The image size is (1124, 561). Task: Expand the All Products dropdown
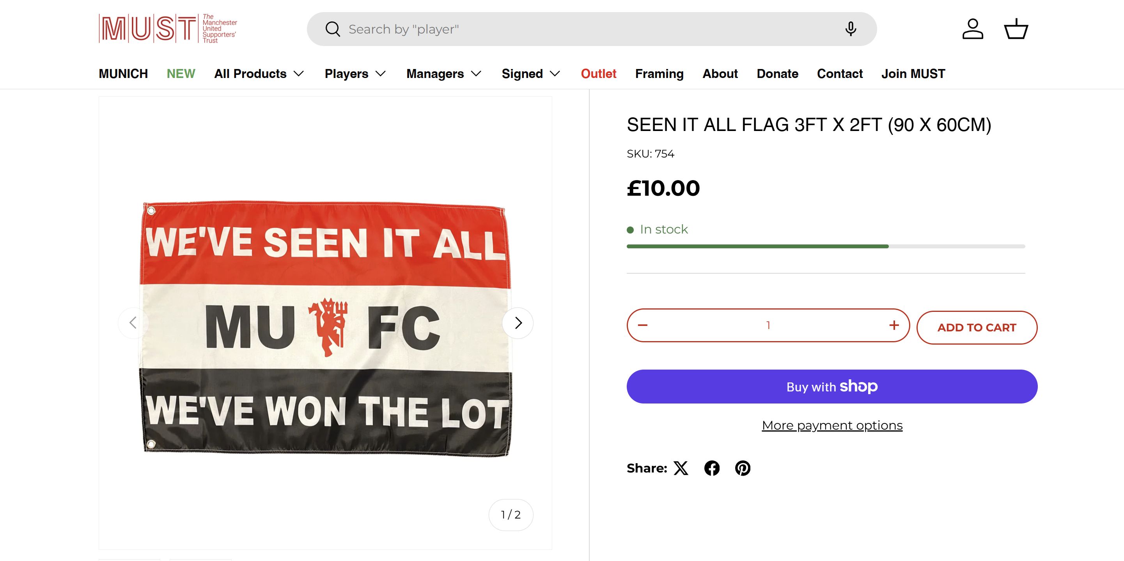coord(259,74)
